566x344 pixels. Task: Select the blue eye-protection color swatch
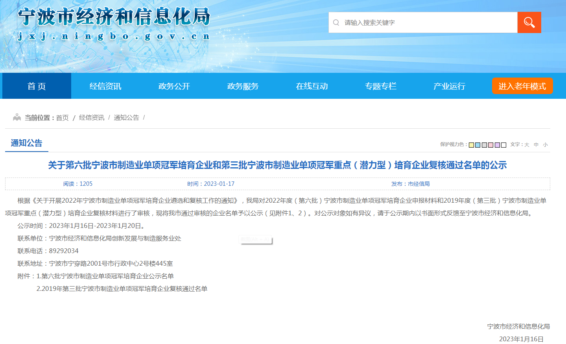pos(478,145)
